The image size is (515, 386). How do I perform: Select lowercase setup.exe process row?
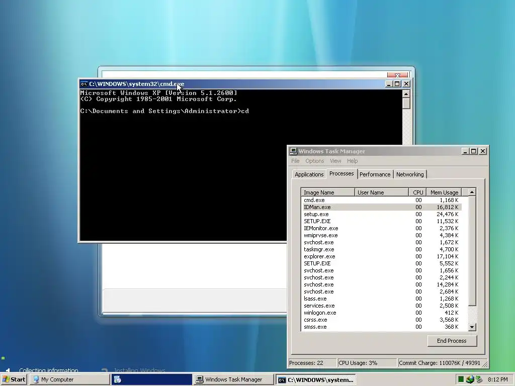[x=381, y=214]
